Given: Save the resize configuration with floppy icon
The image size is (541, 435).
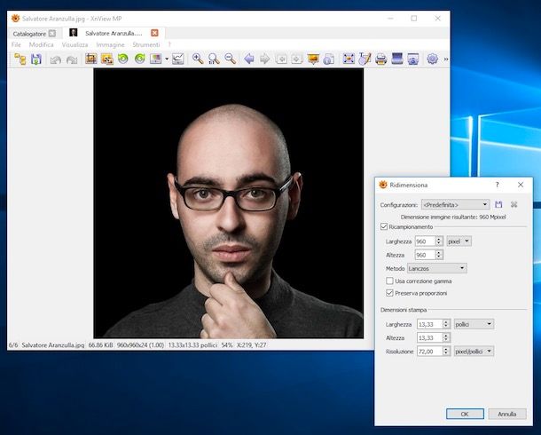Looking at the screenshot, I should 499,204.
